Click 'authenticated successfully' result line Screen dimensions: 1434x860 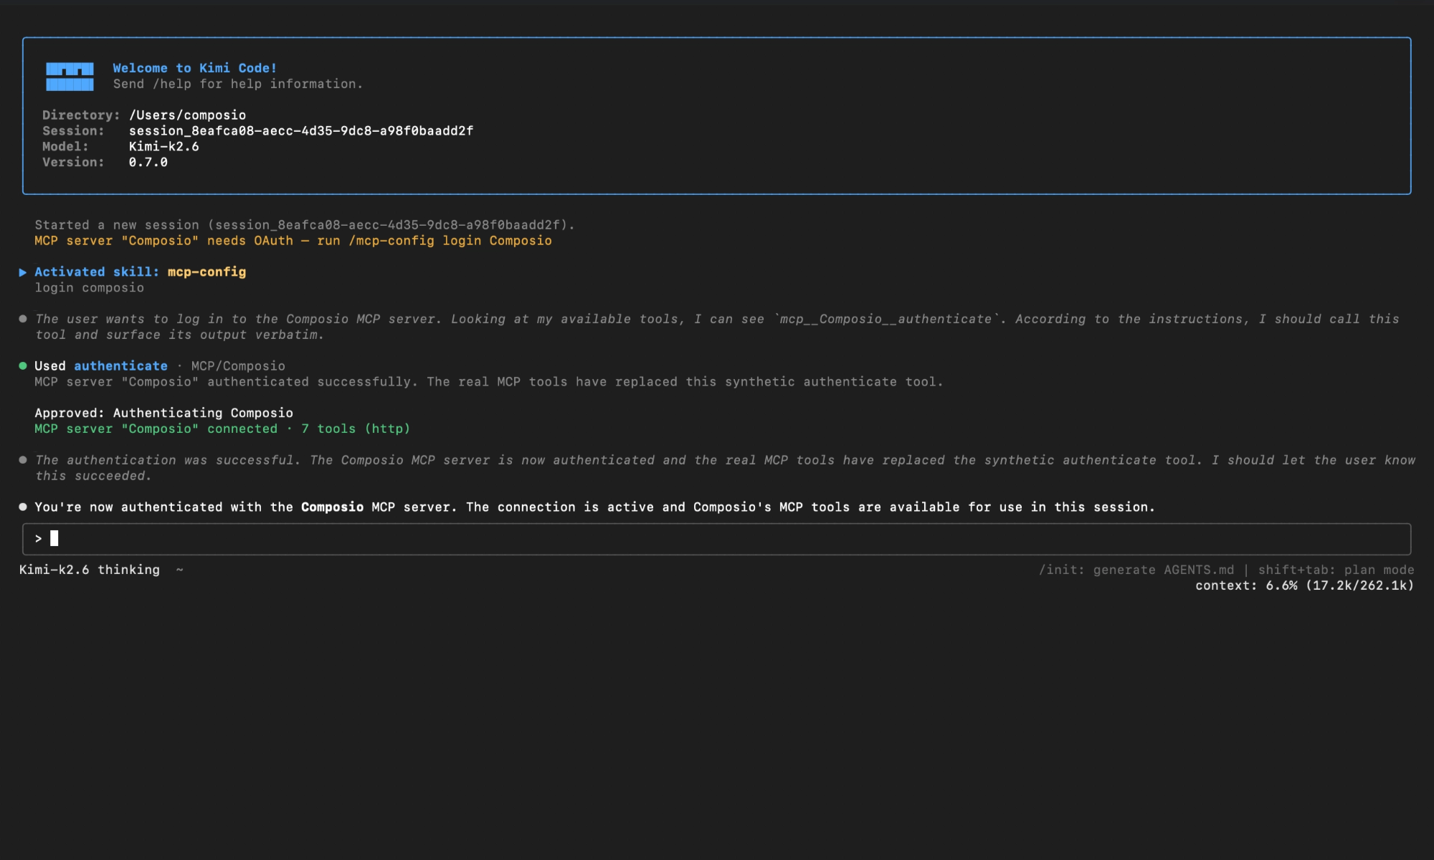click(x=489, y=381)
